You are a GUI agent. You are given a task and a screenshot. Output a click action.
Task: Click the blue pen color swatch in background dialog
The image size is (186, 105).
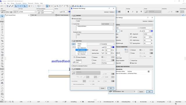(x=152, y=31)
